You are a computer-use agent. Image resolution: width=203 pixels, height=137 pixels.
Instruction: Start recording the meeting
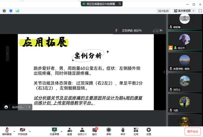(109, 130)
